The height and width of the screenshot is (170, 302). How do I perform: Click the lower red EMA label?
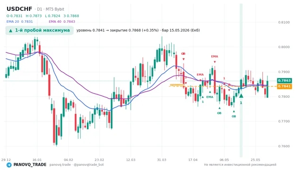[200, 75]
